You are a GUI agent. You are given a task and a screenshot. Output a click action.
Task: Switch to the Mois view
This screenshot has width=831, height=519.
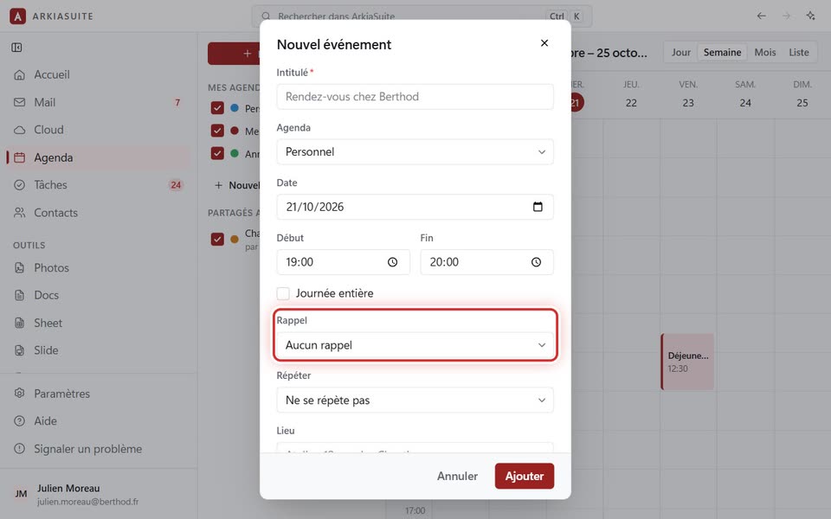pos(764,53)
